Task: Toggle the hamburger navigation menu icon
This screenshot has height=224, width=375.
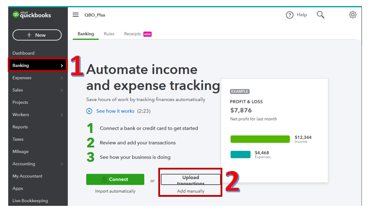Action: (76, 15)
